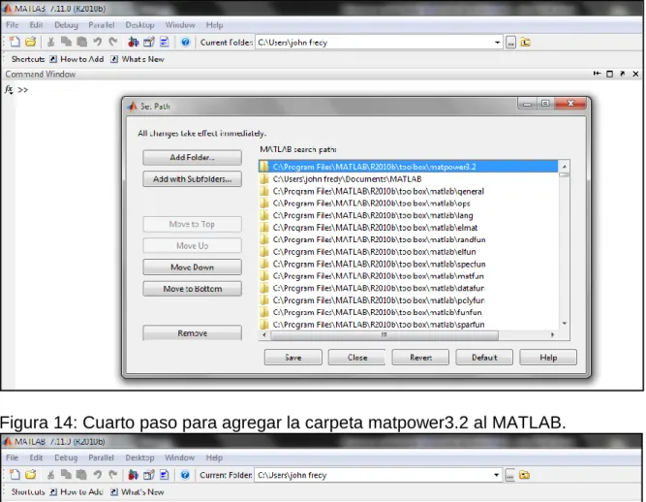
Task: Click Add with Subfolders... button
Action: pyautogui.click(x=192, y=179)
